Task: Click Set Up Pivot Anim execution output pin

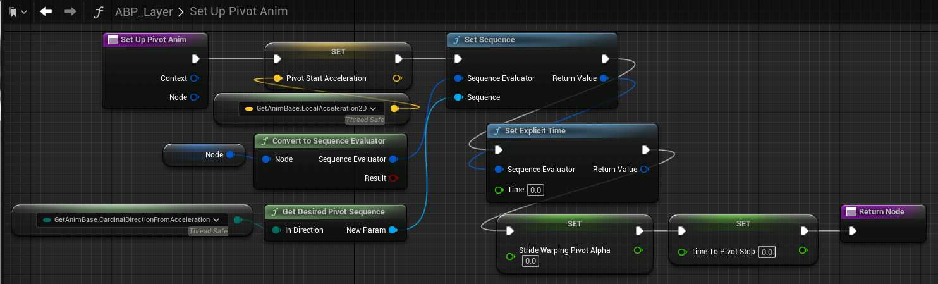Action: [x=195, y=59]
